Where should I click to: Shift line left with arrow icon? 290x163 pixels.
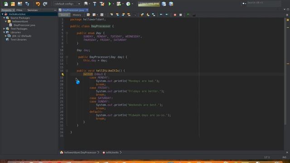click(x=161, y=15)
